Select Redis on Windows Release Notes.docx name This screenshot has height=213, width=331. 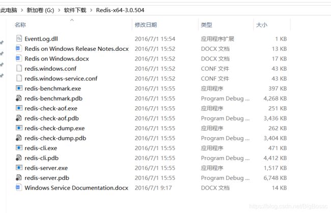(76, 49)
